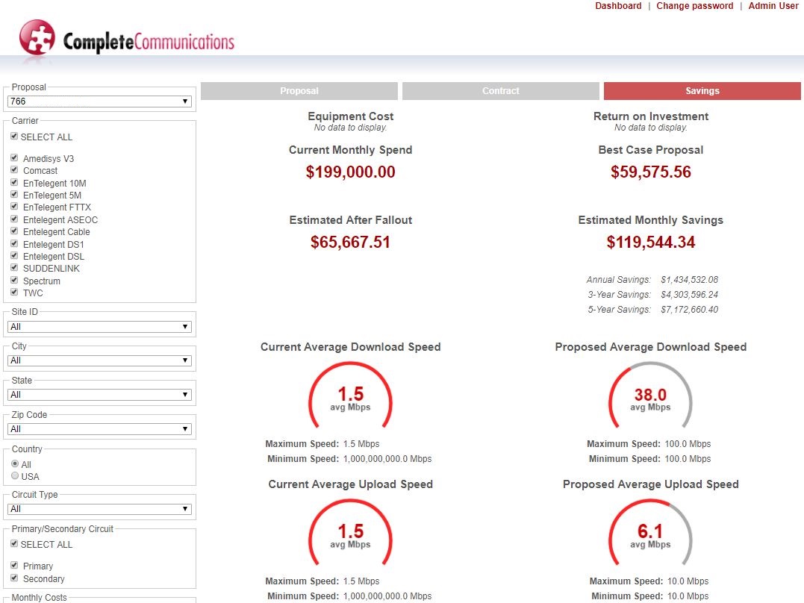The height and width of the screenshot is (603, 804).
Task: Open the Circuit Type dropdown
Action: 99,509
